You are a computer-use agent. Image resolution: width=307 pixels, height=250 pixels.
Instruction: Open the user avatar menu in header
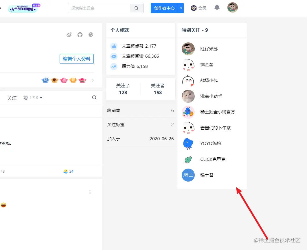tap(232, 8)
